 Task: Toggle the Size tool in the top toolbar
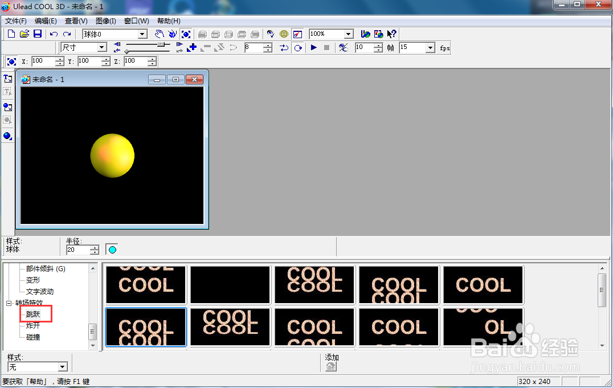pyautogui.click(x=186, y=34)
